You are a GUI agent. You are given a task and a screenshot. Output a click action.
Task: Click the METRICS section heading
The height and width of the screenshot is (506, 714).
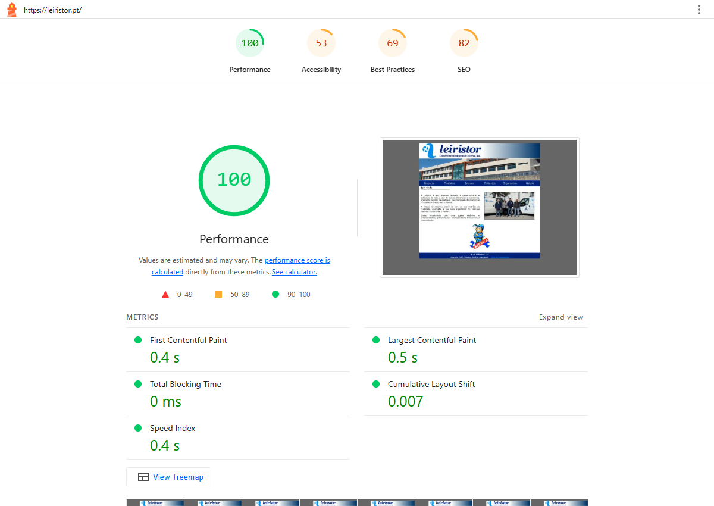142,317
